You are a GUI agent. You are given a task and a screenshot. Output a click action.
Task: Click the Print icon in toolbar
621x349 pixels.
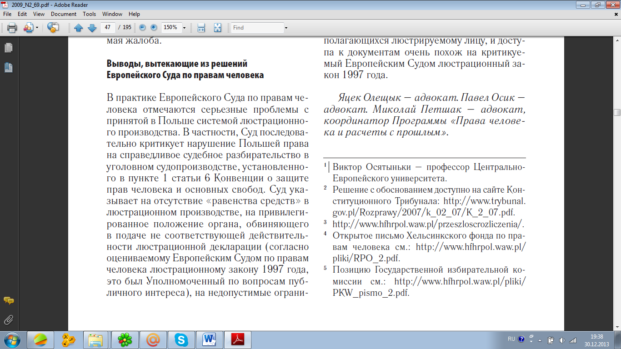(x=12, y=28)
